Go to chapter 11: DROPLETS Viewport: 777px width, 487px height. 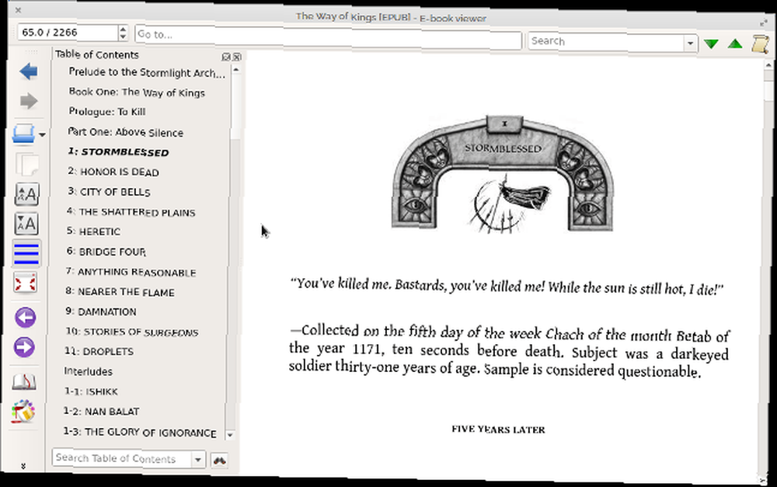click(x=99, y=351)
